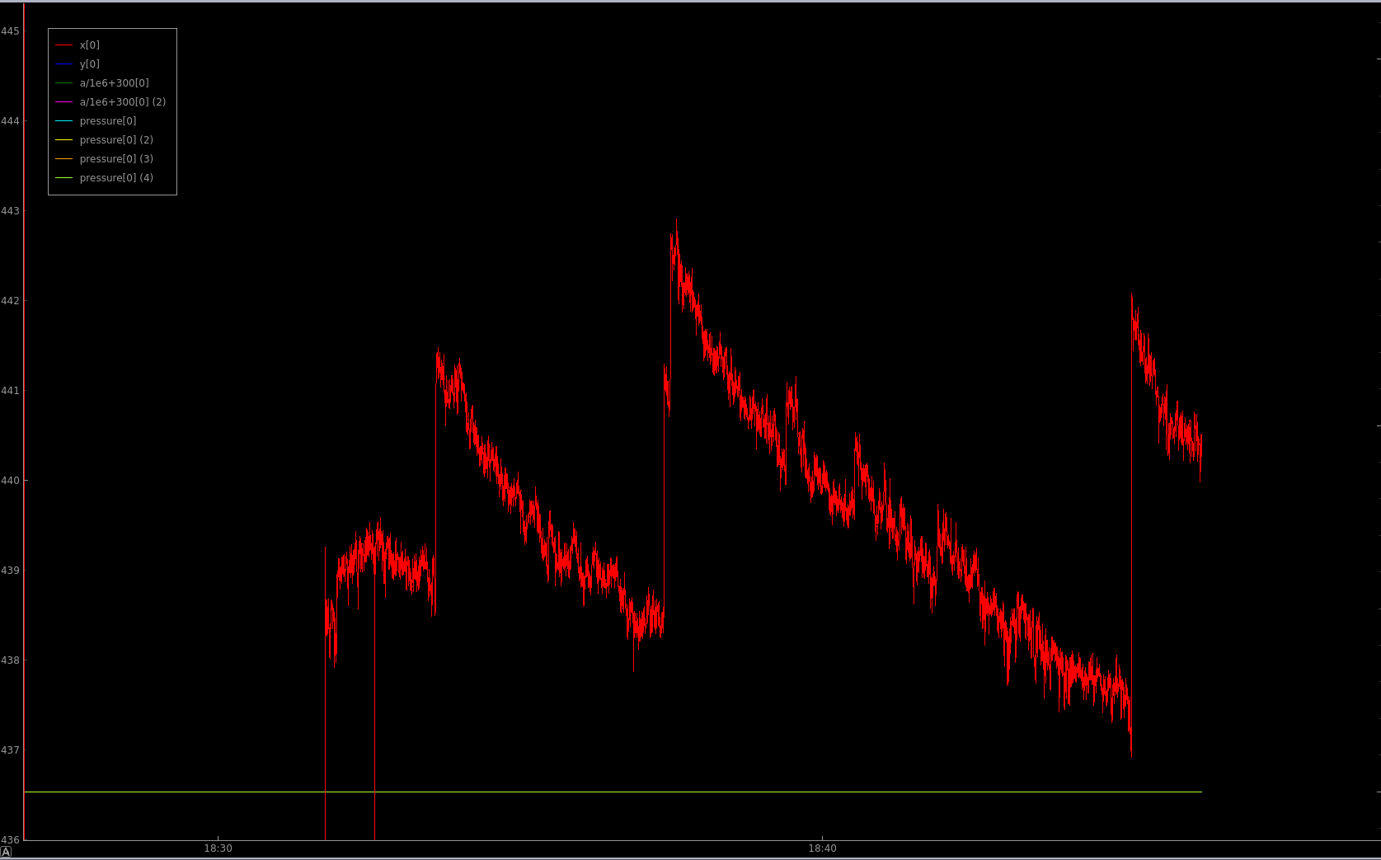The height and width of the screenshot is (860, 1381).
Task: Hide the green a/1e6+300[0] legend sample
Action: (63, 83)
